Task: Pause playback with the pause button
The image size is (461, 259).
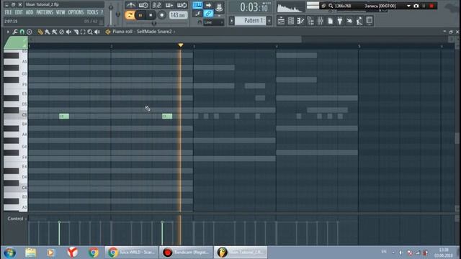Action: click(140, 15)
